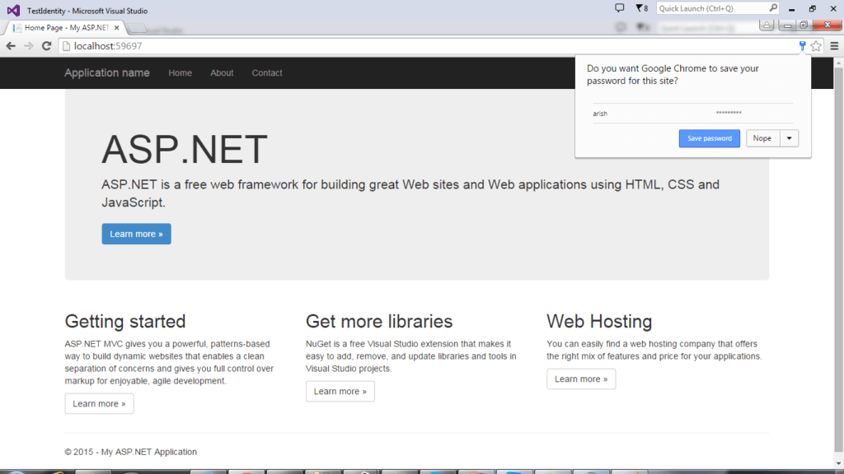Viewport: 844px width, 474px height.
Task: Minimize the Chrome browser window
Action: [787, 26]
